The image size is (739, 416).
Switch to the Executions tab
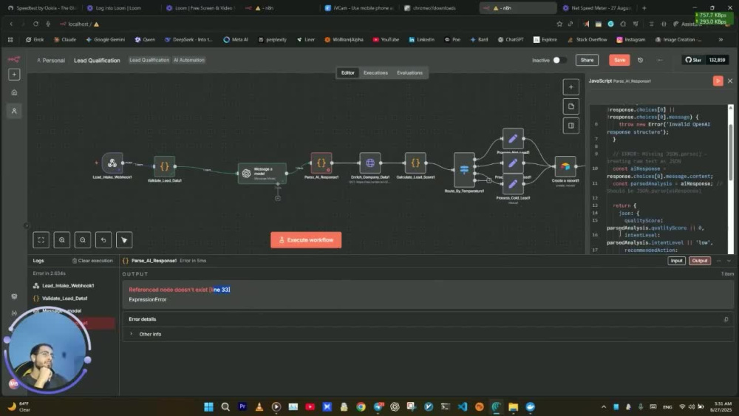[x=375, y=72]
